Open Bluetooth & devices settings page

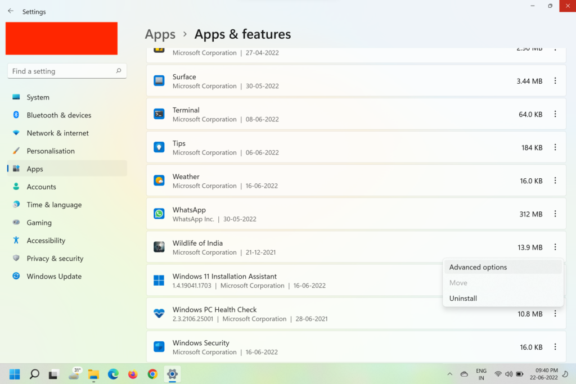(58, 115)
